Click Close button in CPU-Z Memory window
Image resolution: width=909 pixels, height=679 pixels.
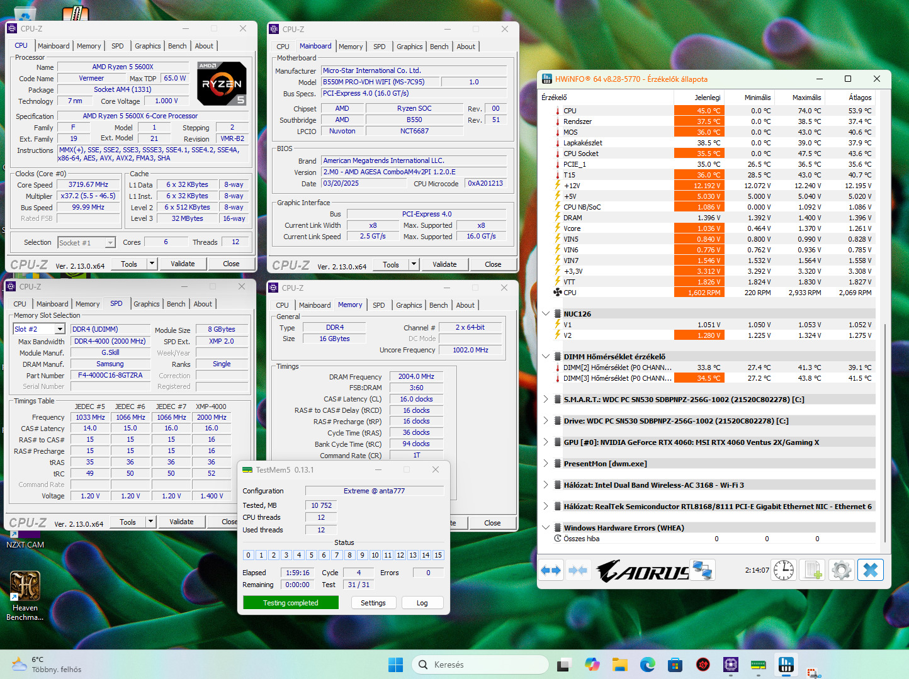coord(492,523)
